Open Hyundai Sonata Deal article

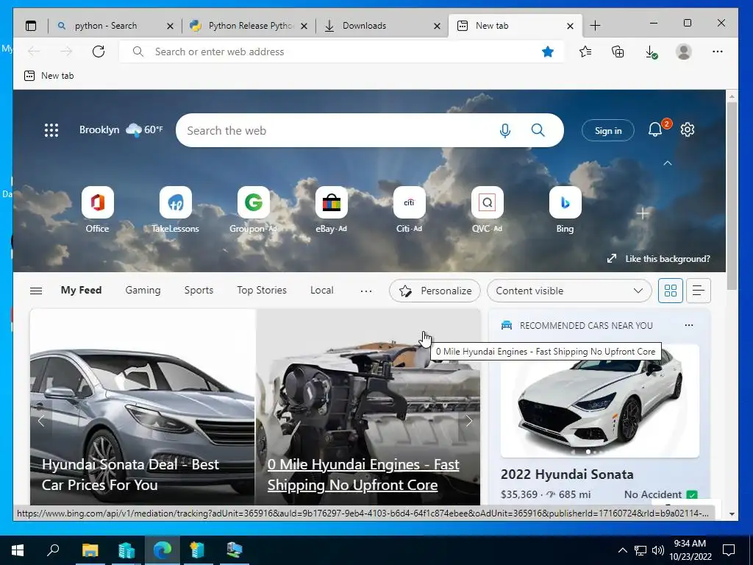pyautogui.click(x=130, y=475)
